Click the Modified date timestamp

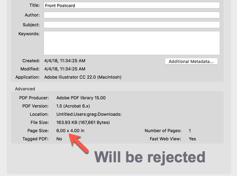click(65, 69)
